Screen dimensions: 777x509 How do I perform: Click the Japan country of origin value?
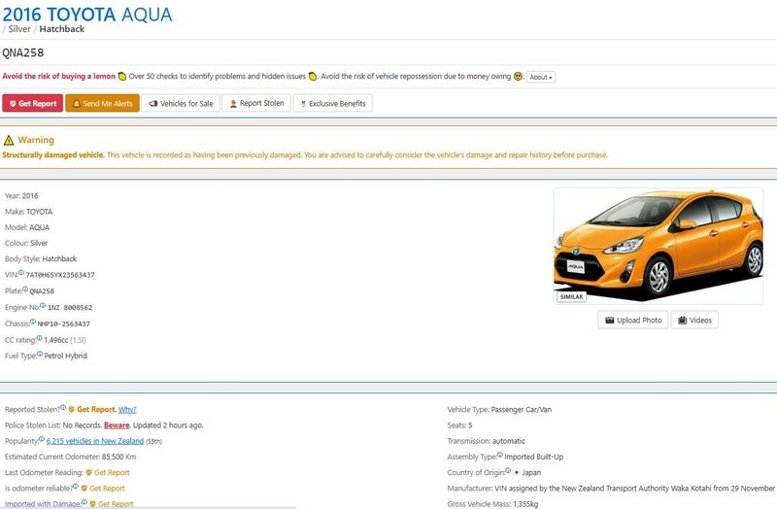coord(531,472)
